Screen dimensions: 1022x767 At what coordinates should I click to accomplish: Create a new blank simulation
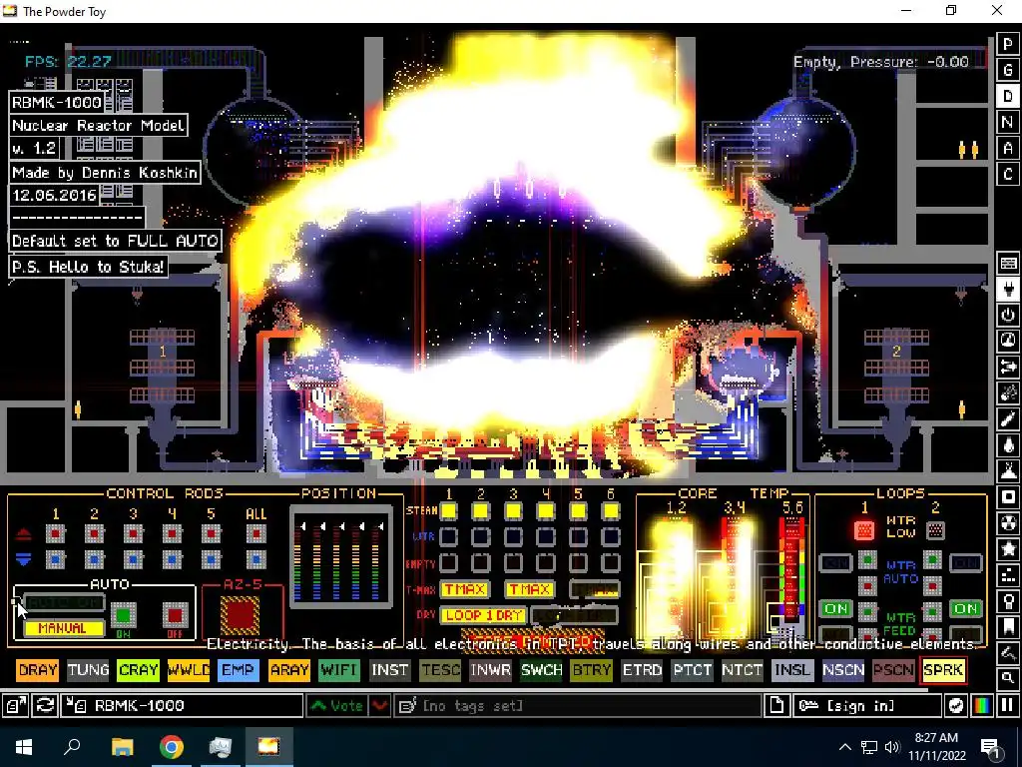[776, 706]
